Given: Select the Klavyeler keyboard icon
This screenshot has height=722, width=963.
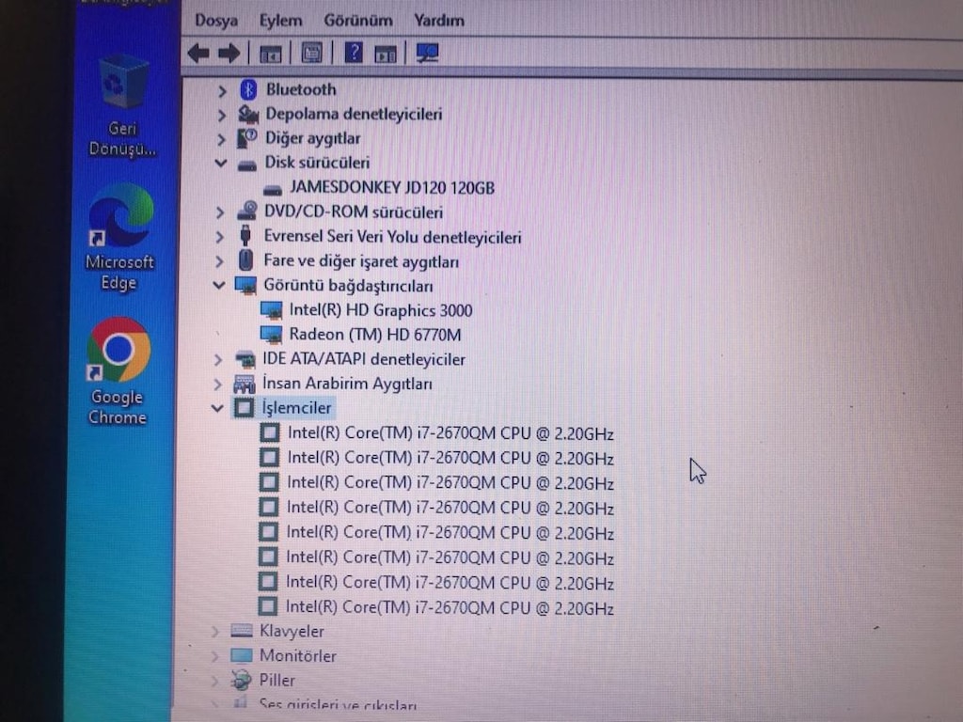Looking at the screenshot, I should (x=242, y=631).
